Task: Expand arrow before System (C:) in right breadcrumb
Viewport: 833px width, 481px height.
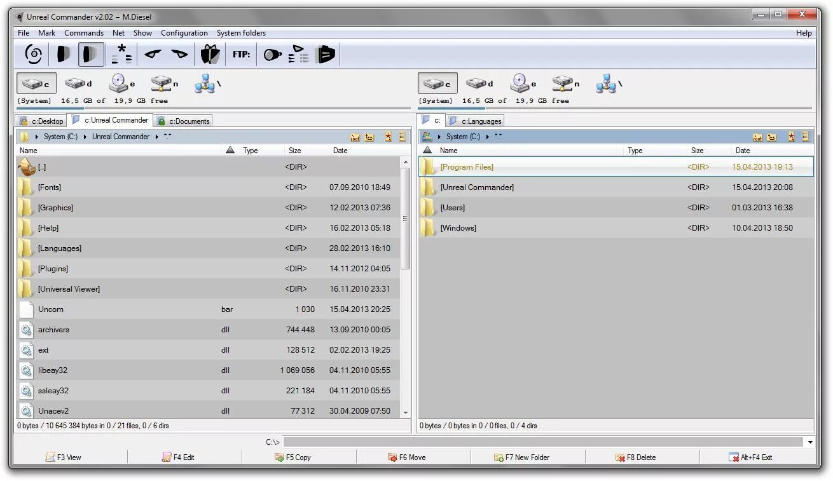Action: point(439,137)
